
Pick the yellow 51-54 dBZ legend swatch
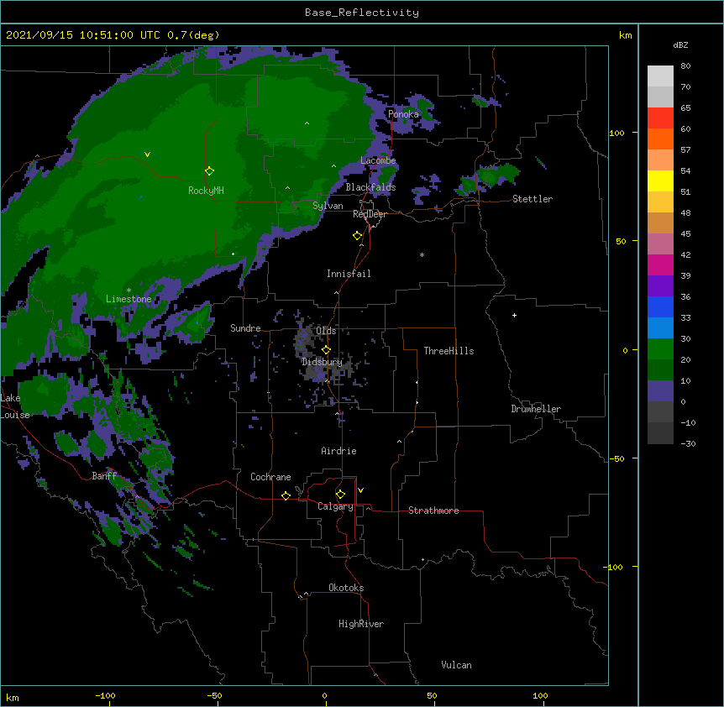pyautogui.click(x=660, y=181)
